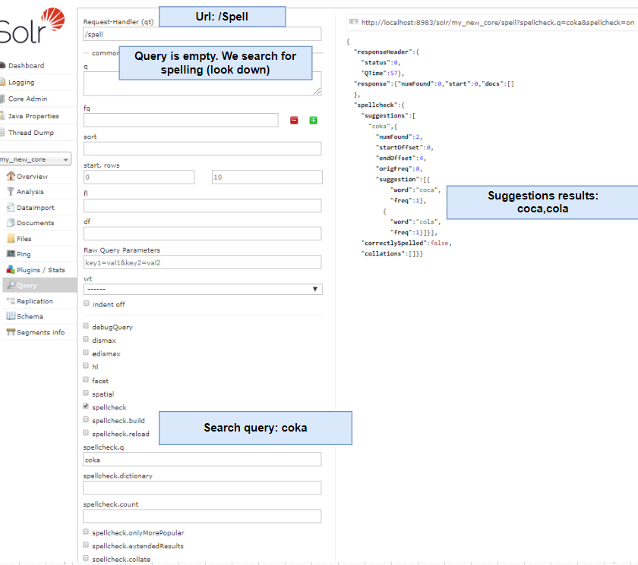Click the Documents icon
This screenshot has width=638, height=565.
11,223
